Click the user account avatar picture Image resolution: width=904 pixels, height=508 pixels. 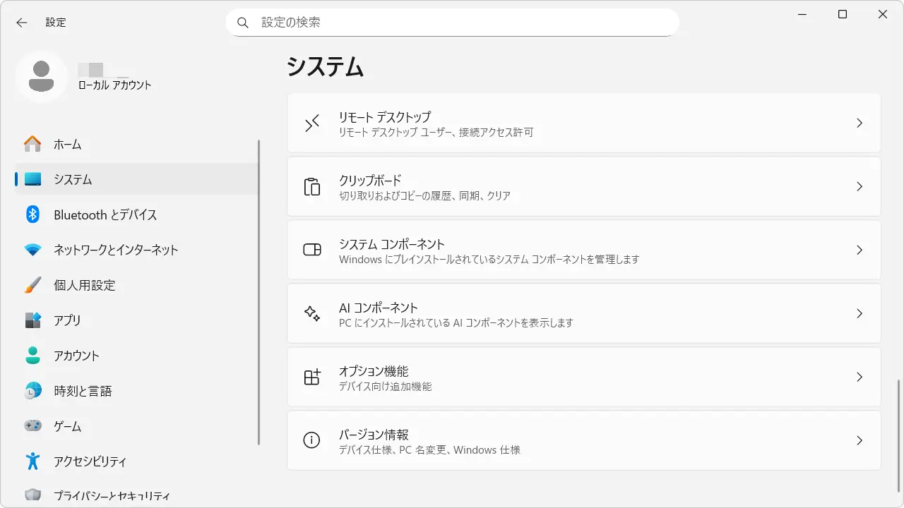(42, 76)
